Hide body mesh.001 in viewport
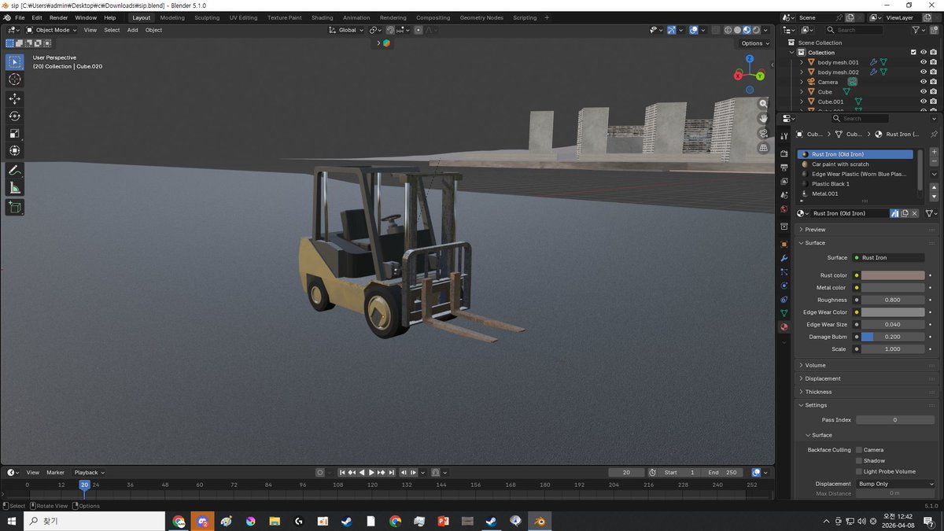The image size is (944, 531). [924, 62]
